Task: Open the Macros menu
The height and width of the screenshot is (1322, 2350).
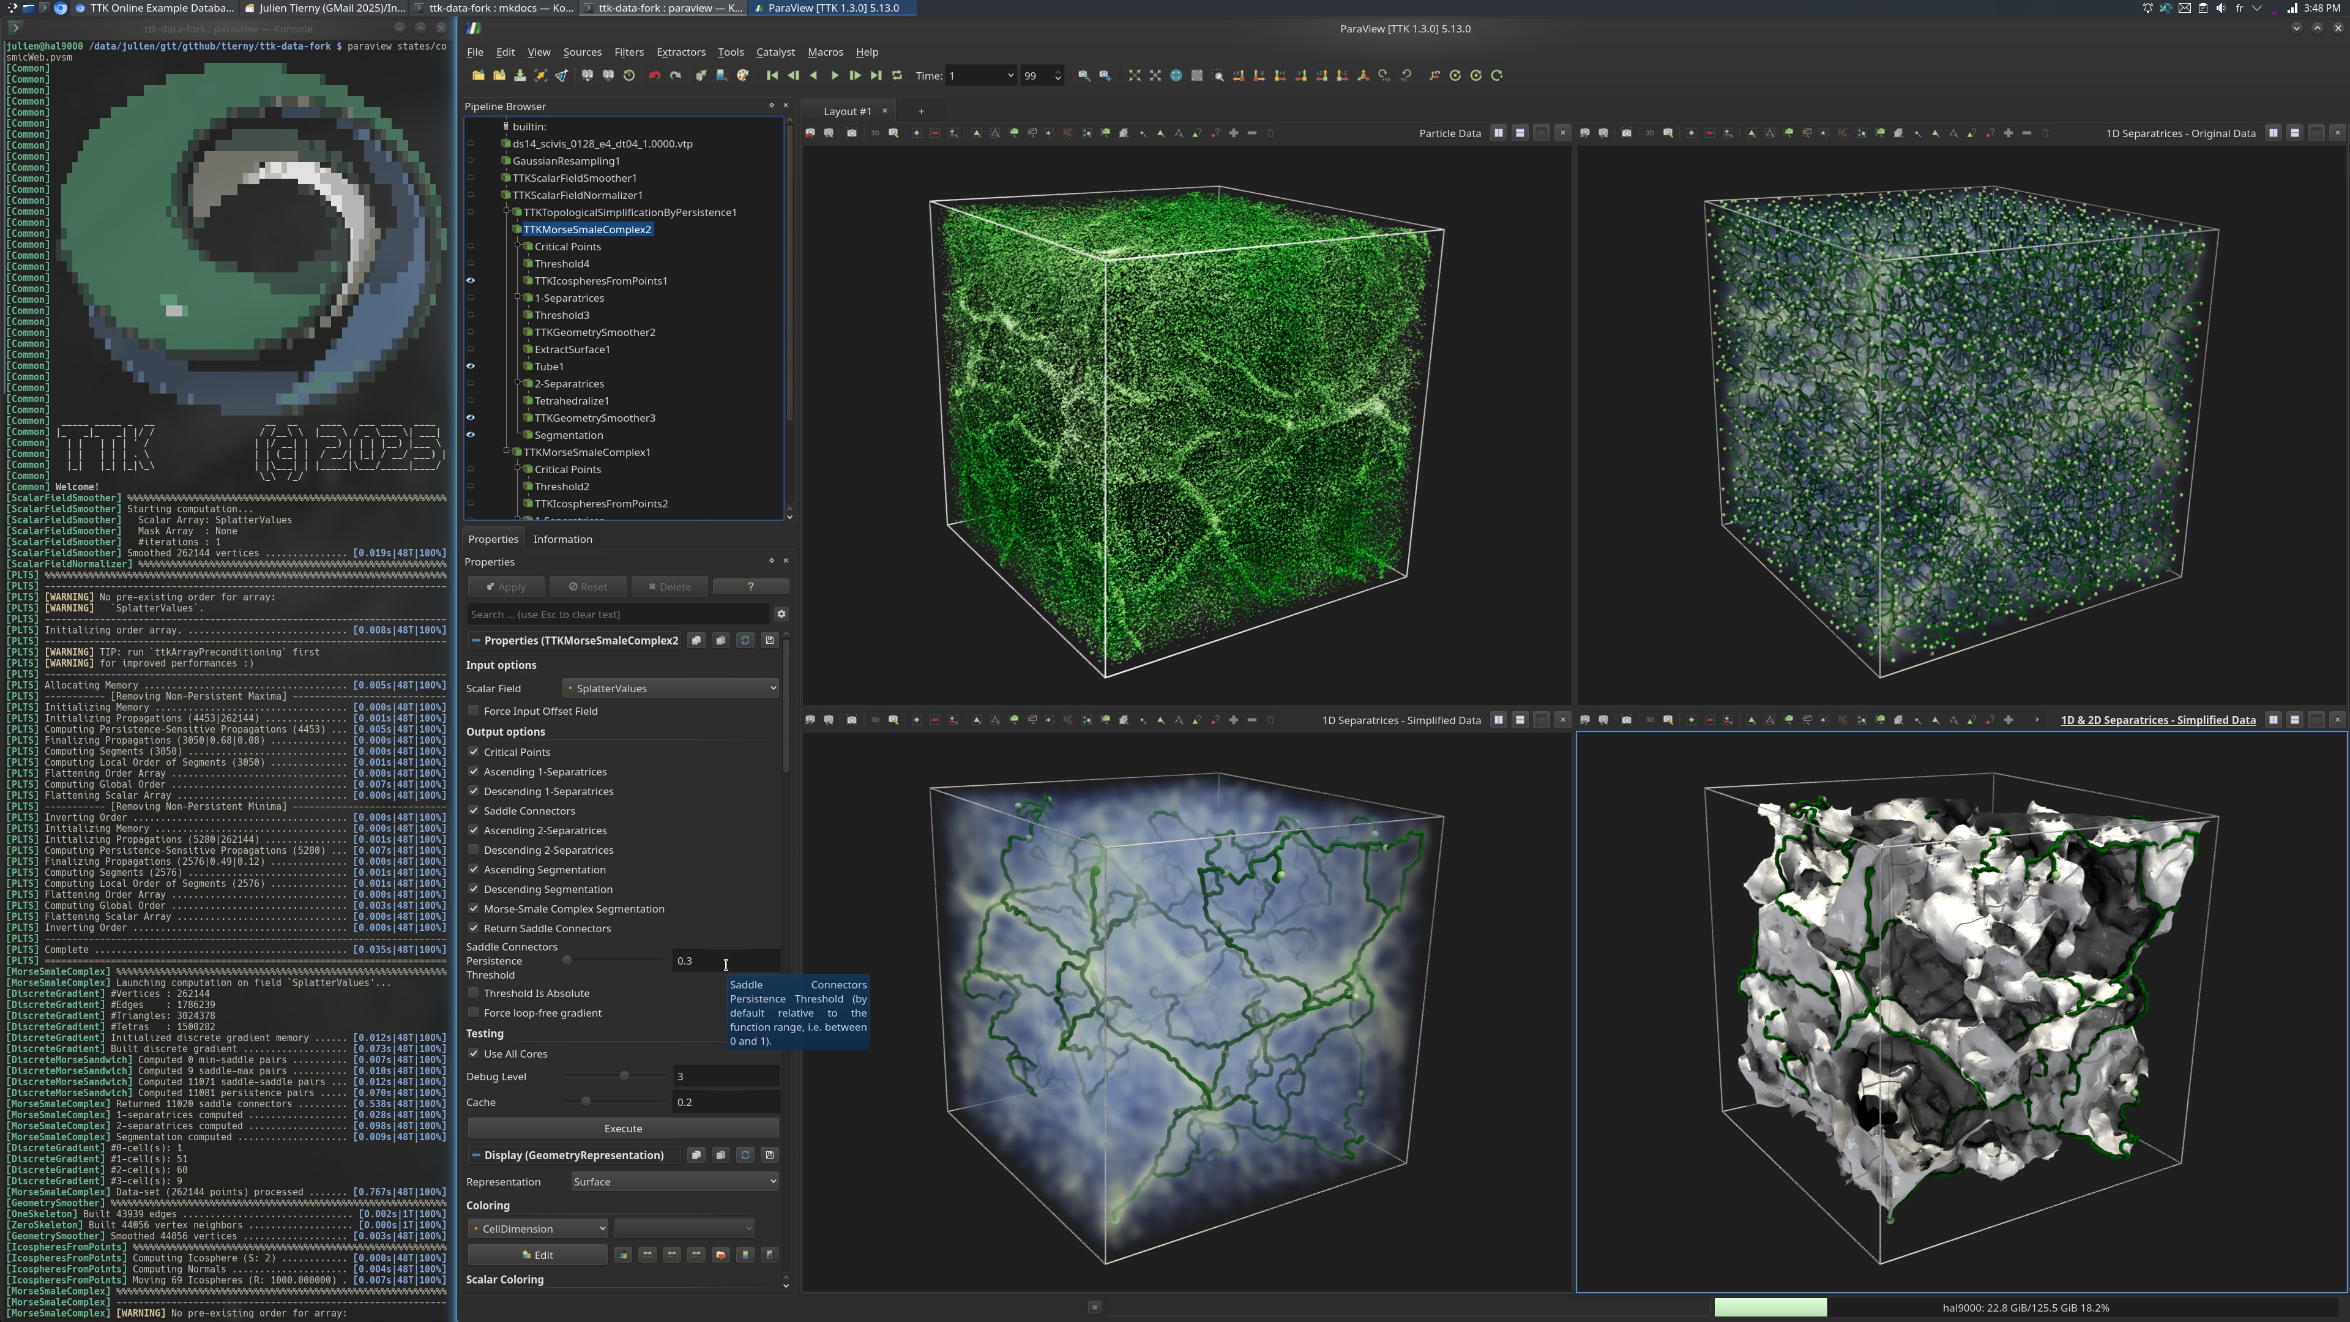Action: 825,52
